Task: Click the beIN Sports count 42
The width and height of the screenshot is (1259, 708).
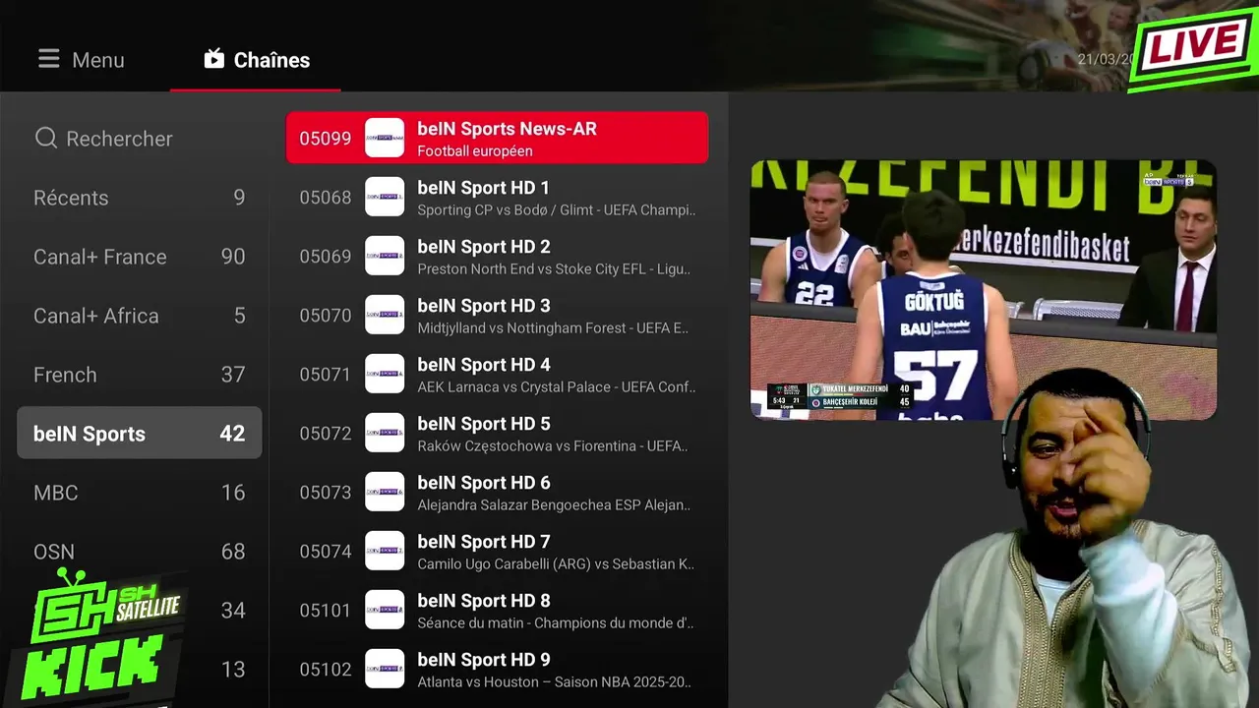Action: click(x=232, y=434)
